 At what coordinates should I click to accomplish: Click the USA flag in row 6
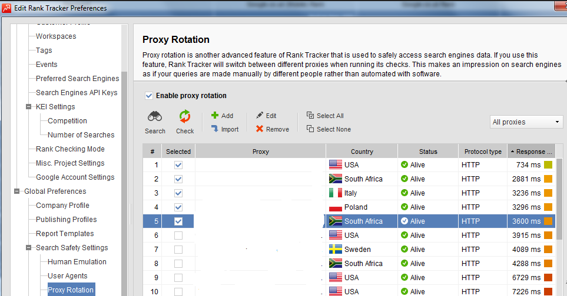[336, 235]
